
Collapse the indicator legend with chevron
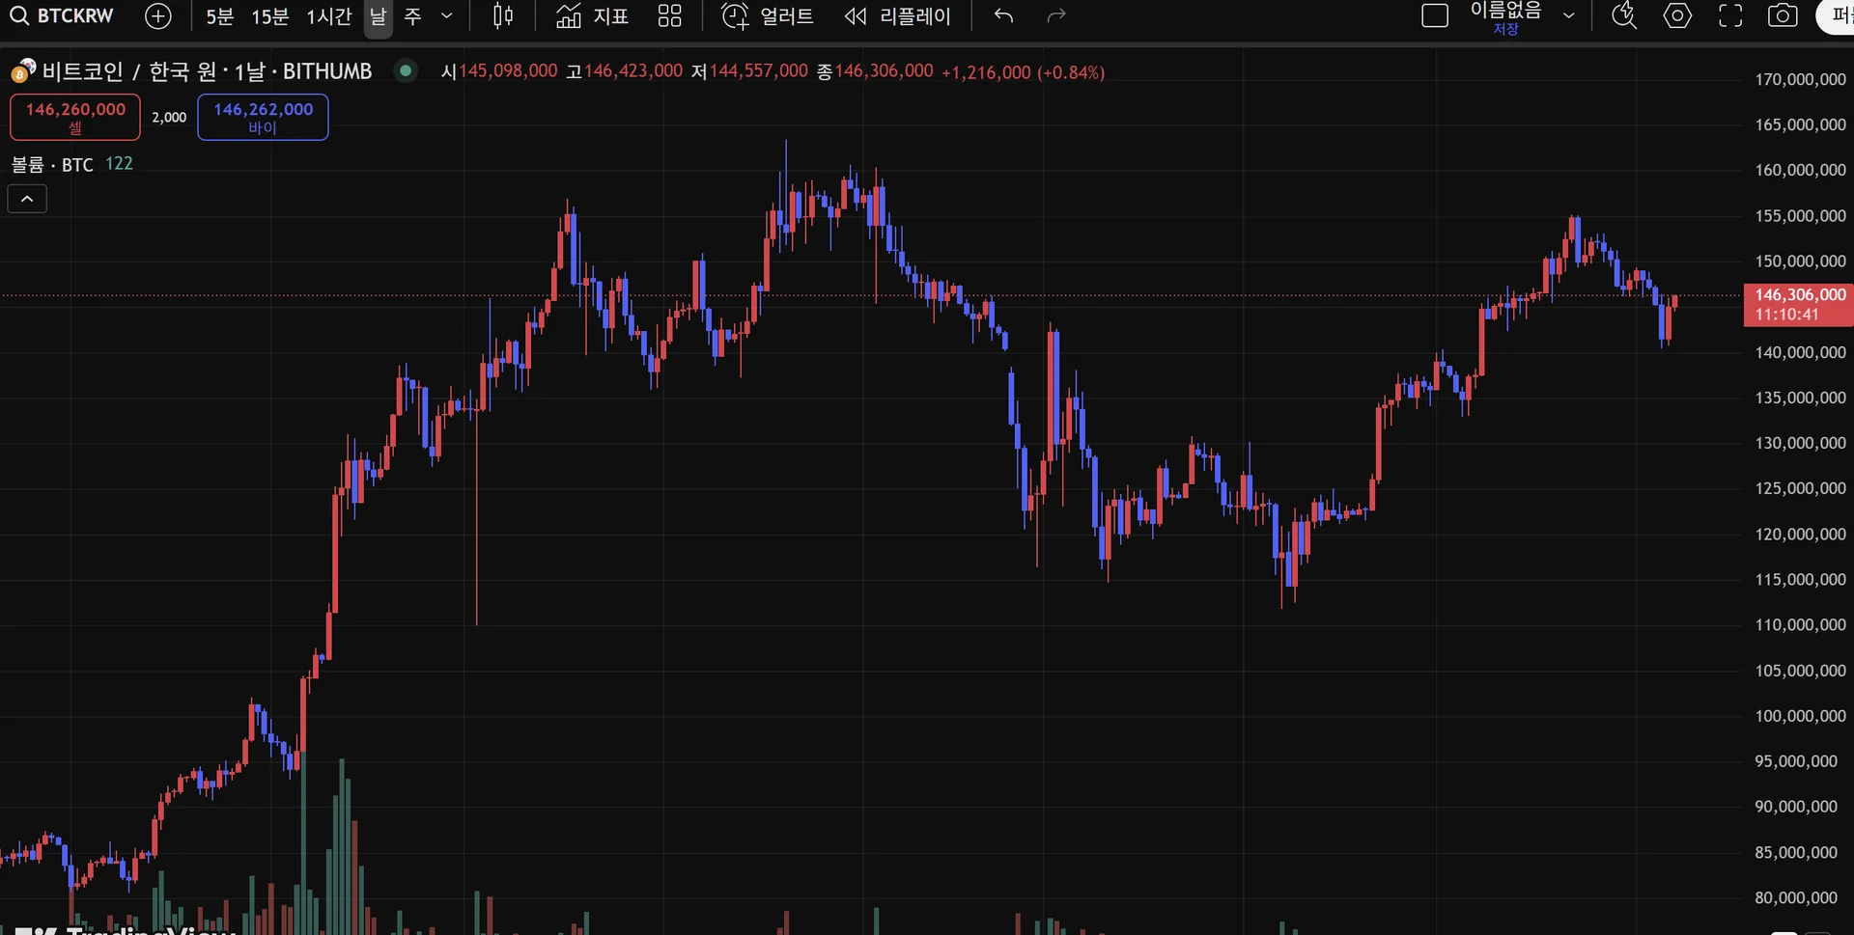[27, 199]
